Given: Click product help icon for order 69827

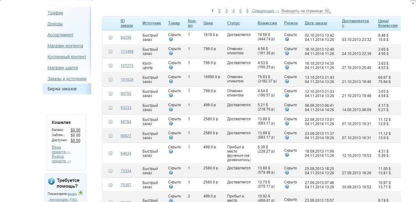Looking at the screenshot, I should [x=171, y=138].
